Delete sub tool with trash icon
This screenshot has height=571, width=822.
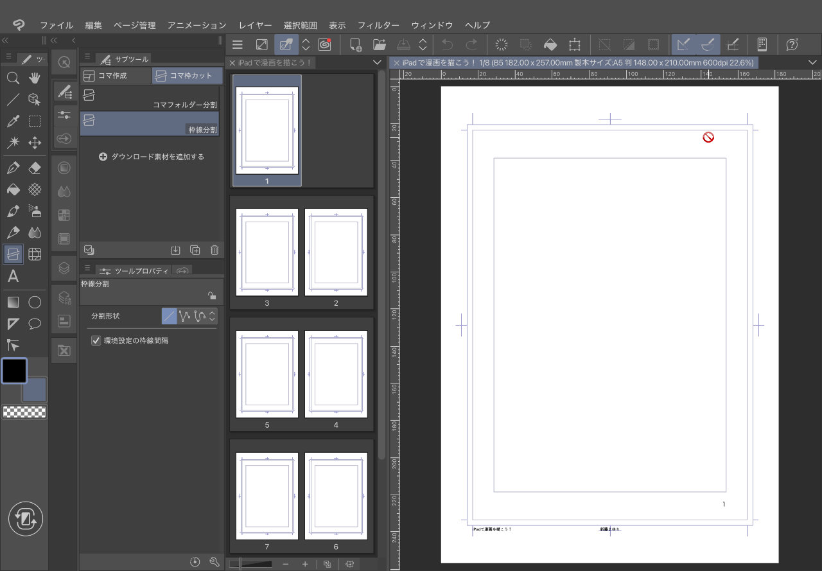coord(214,250)
